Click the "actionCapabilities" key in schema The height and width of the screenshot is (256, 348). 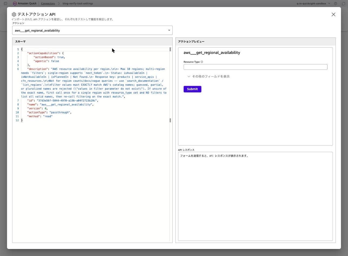click(43, 53)
